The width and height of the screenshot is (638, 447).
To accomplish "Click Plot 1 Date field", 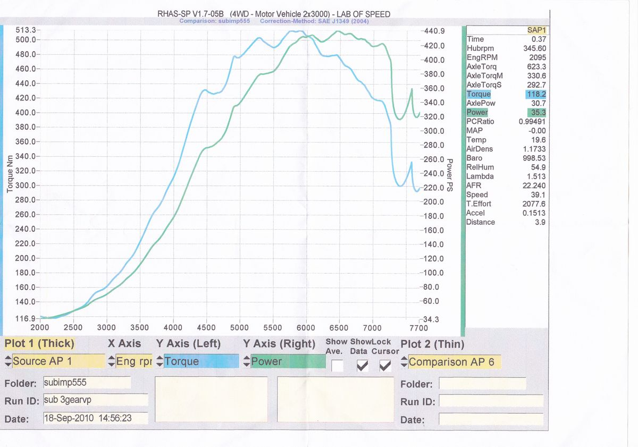I will click(x=95, y=418).
